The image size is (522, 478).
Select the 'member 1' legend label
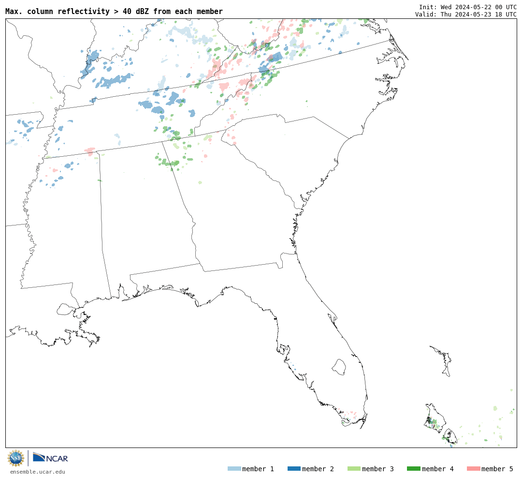pyautogui.click(x=258, y=469)
